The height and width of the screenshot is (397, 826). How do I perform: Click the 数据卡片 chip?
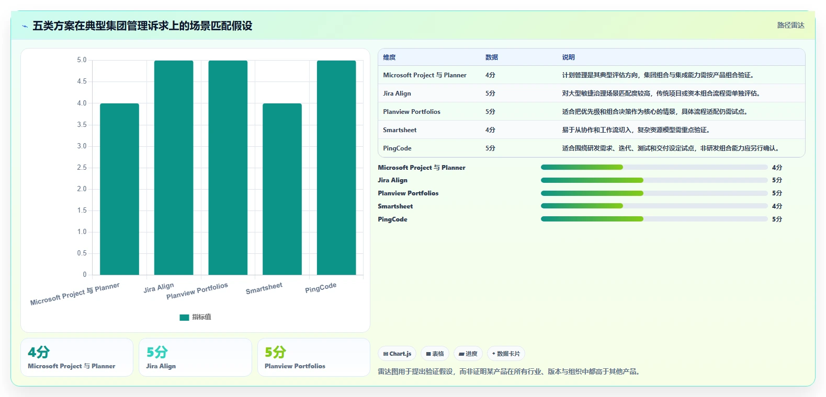506,354
